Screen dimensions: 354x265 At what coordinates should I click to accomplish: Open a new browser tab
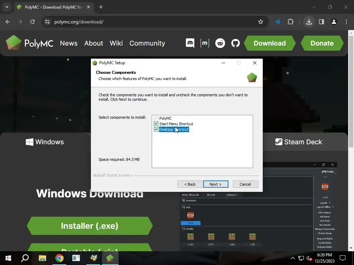pyautogui.click(x=101, y=7)
